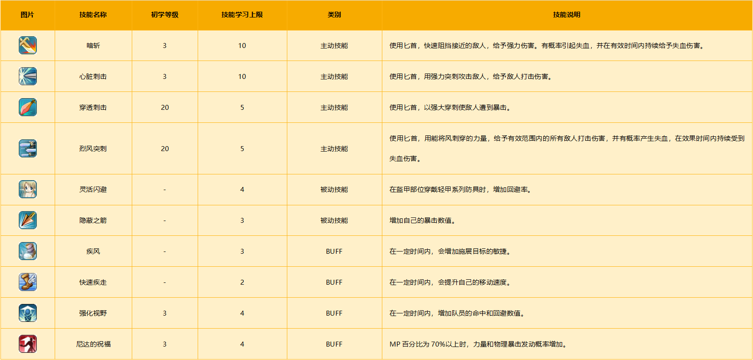
Task: Click 被动技能 in the 灵活闪避 row
Action: coord(334,190)
